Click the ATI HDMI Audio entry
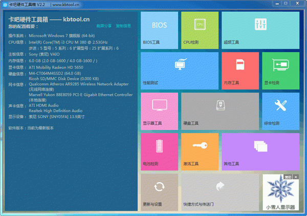 pos(43,105)
